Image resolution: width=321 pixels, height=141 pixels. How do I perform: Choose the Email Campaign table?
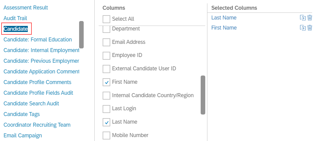pos(23,136)
